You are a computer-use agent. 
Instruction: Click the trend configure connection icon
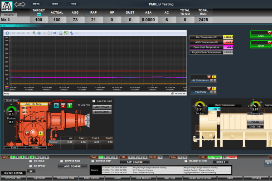point(72,33)
